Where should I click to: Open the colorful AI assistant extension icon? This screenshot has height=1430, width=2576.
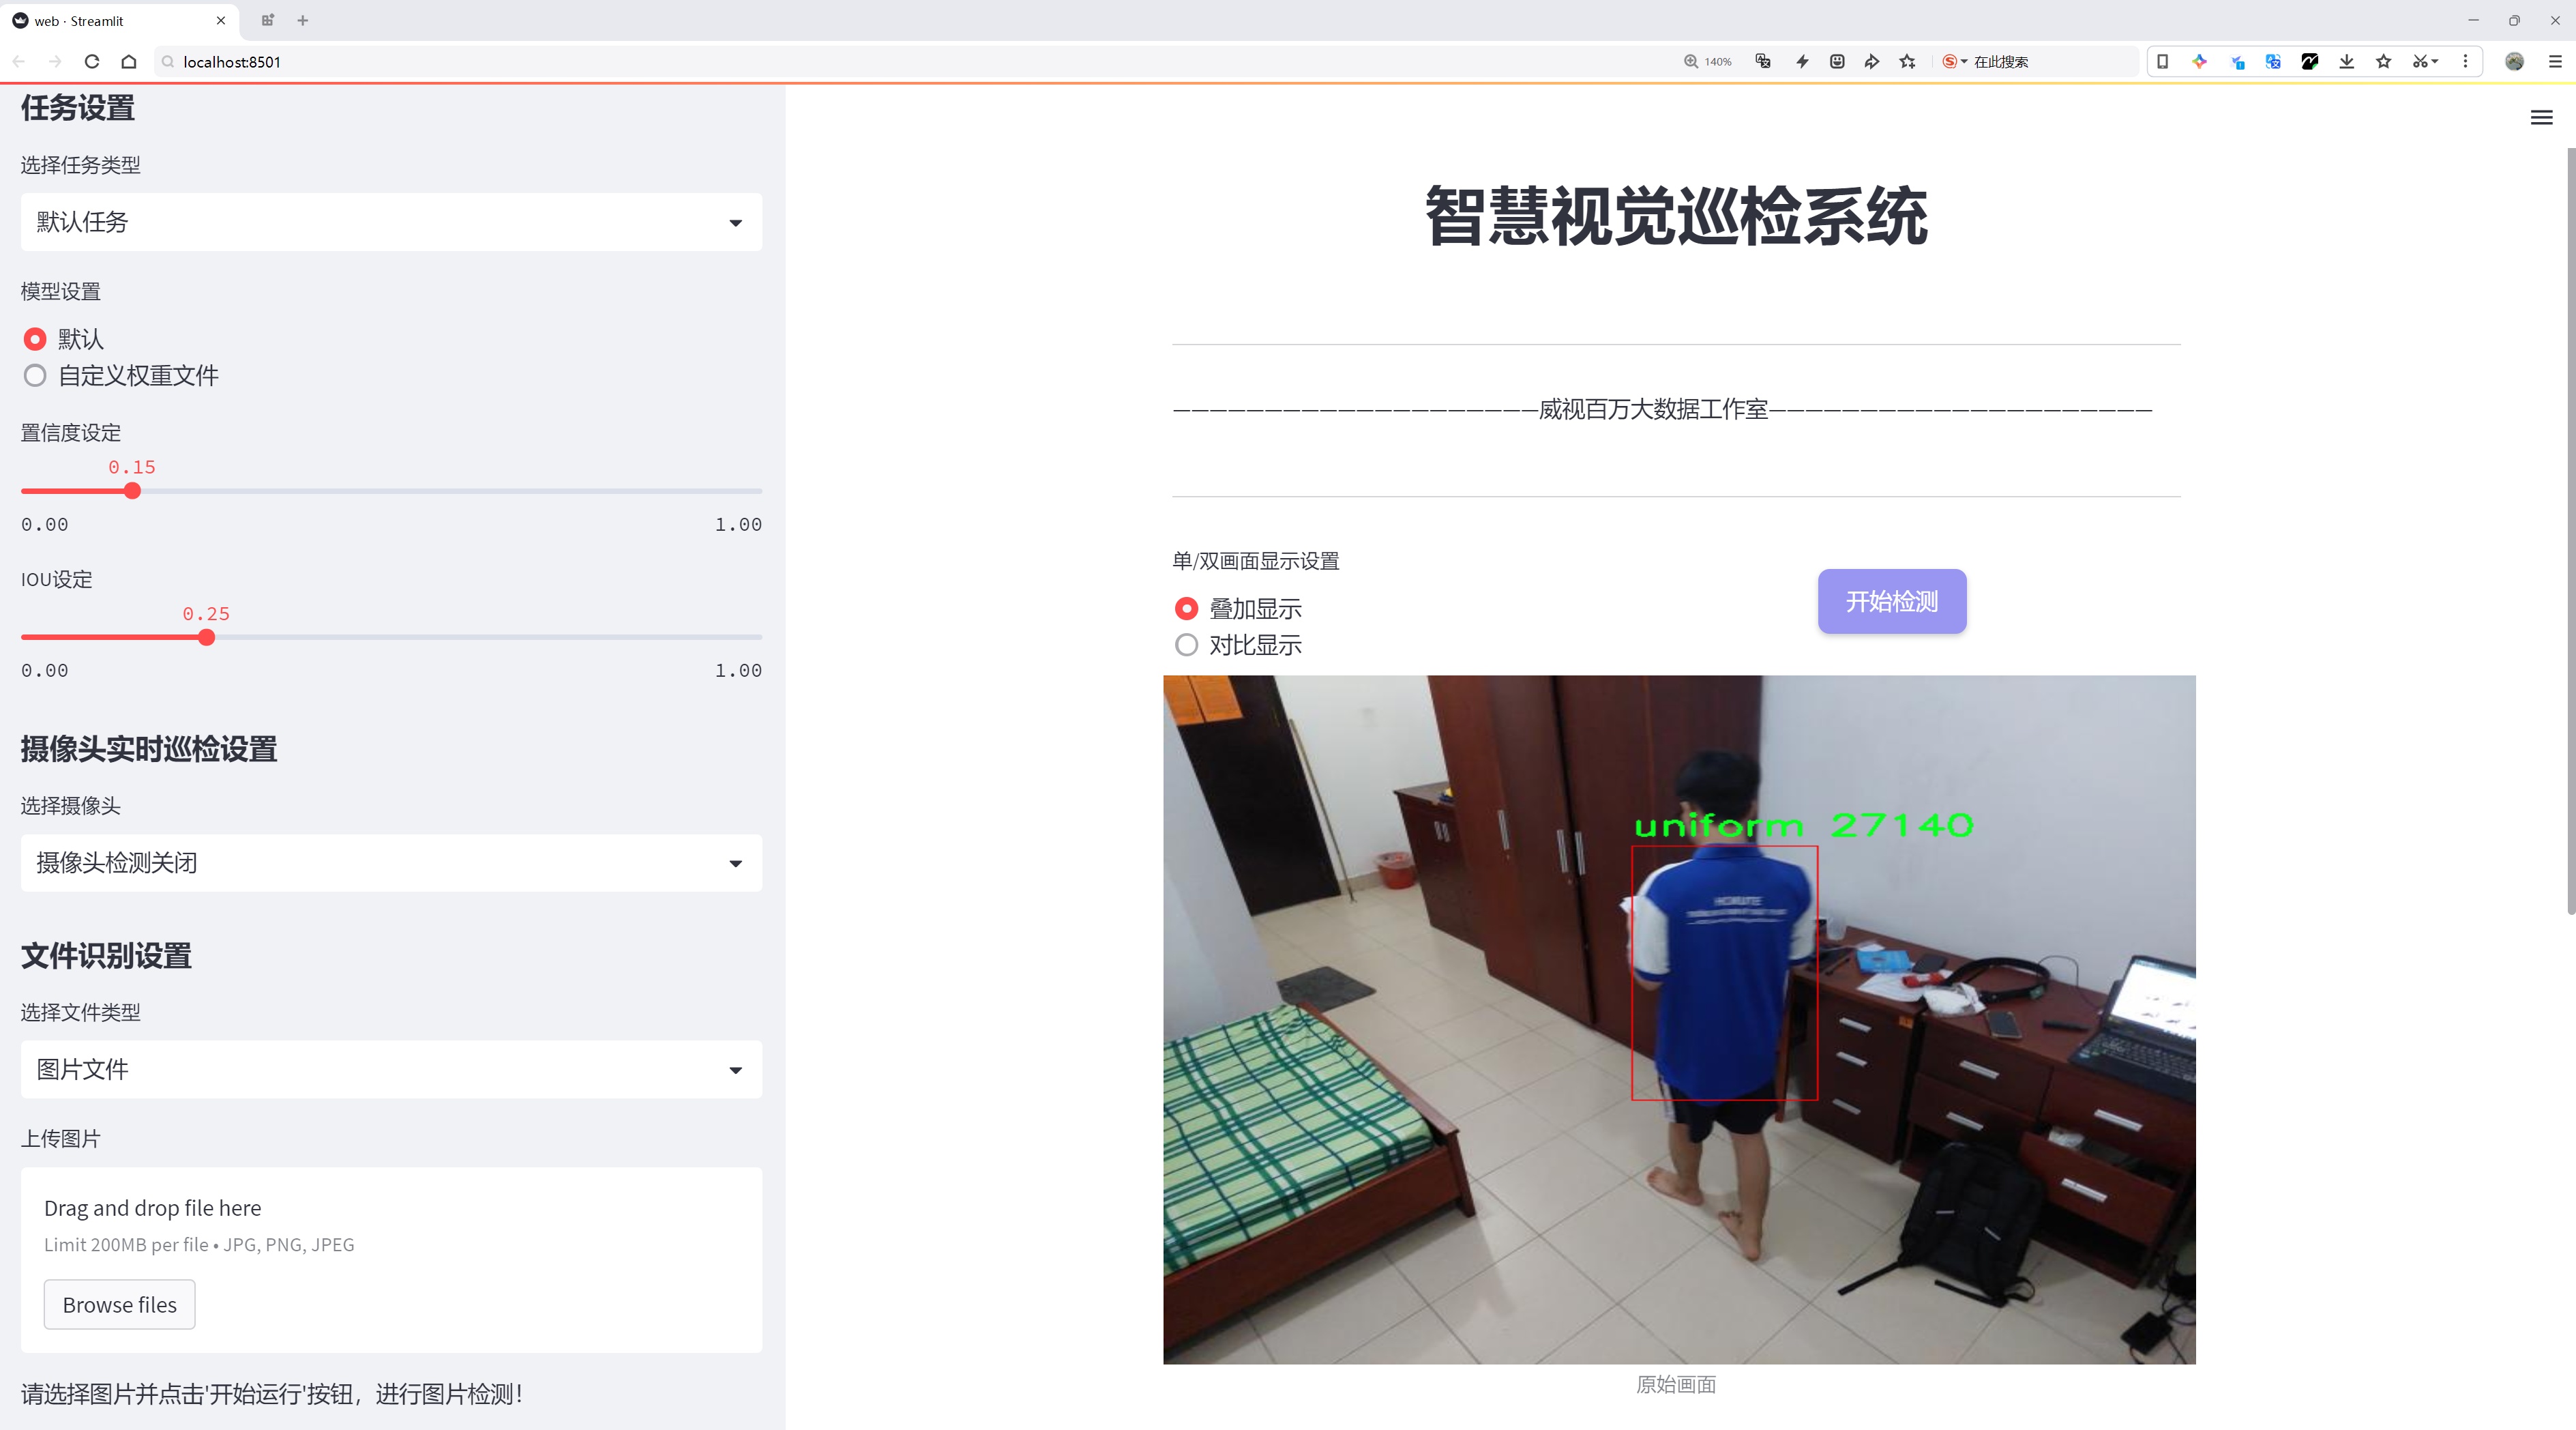[x=2199, y=62]
